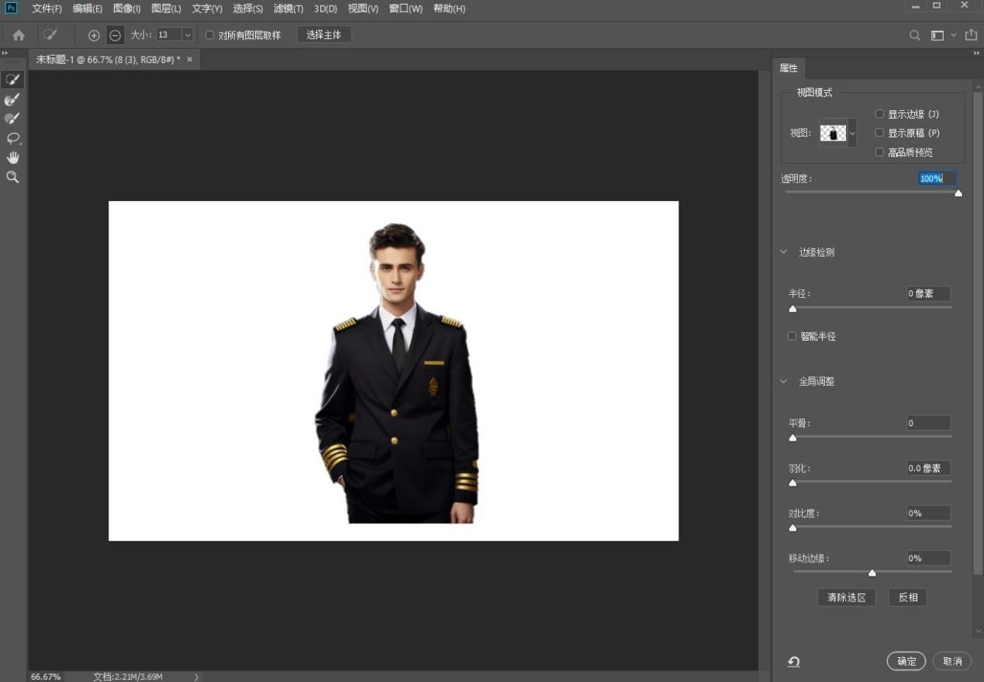Click the 透明度 slider handle
The image size is (984, 682).
pyautogui.click(x=958, y=193)
